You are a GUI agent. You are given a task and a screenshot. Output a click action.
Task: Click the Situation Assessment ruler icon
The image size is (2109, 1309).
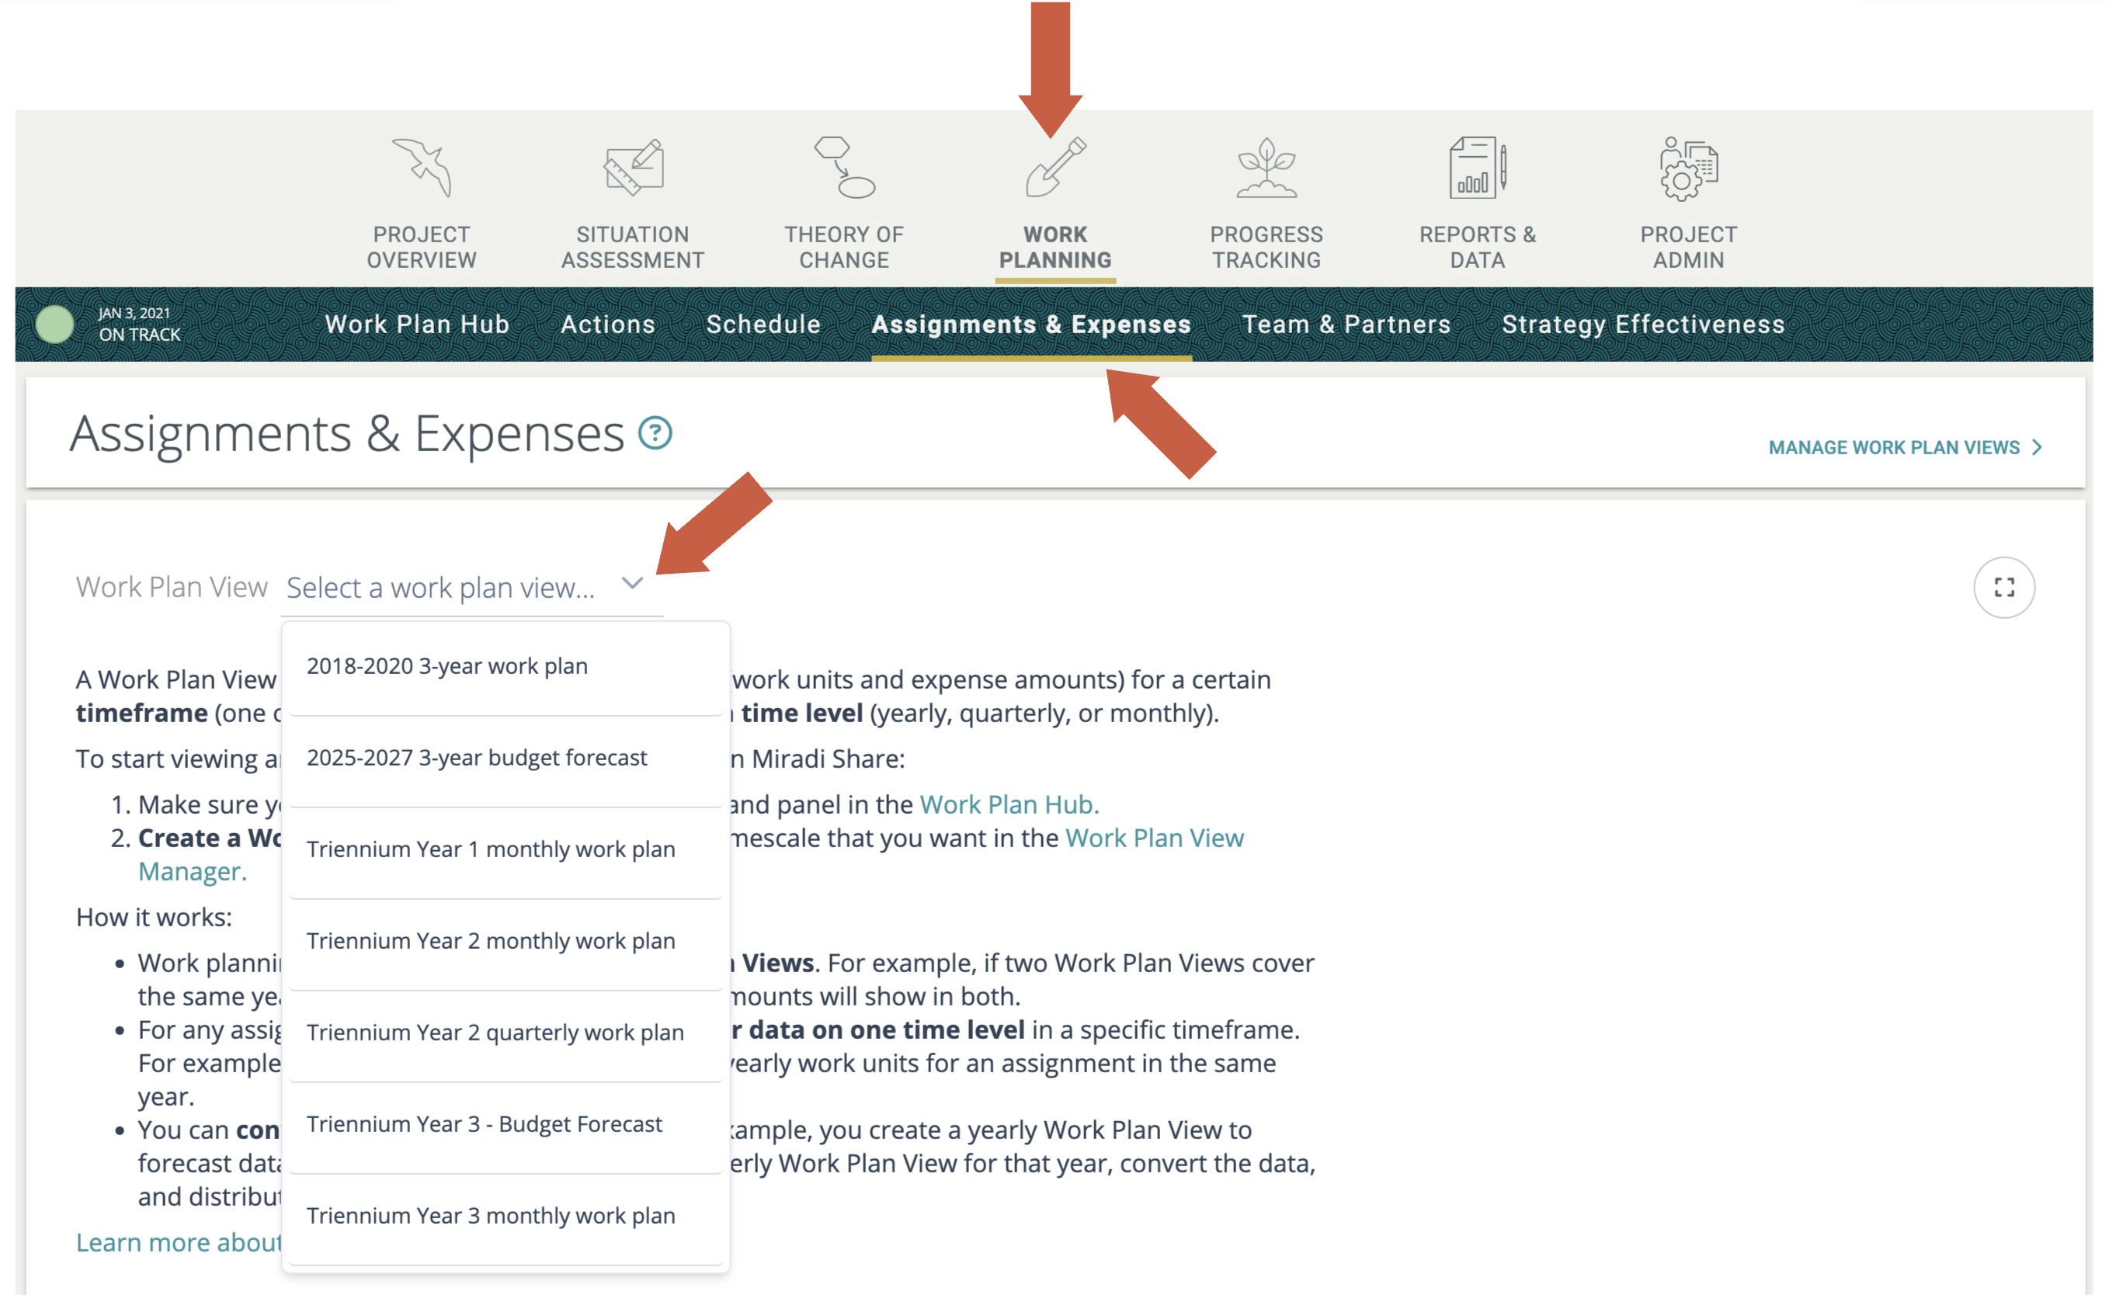click(633, 167)
